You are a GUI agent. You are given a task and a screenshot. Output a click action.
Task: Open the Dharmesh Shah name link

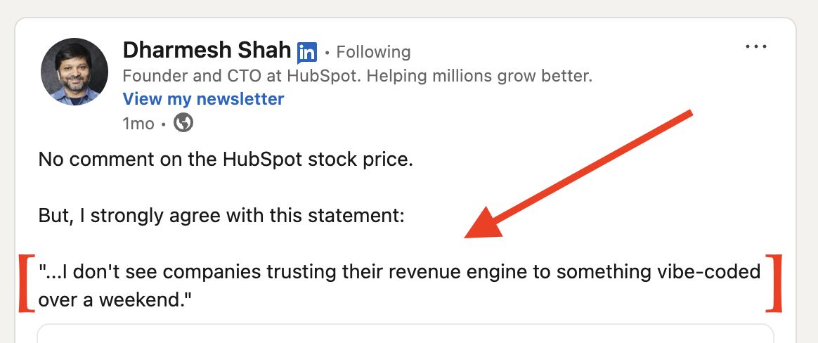click(x=207, y=51)
